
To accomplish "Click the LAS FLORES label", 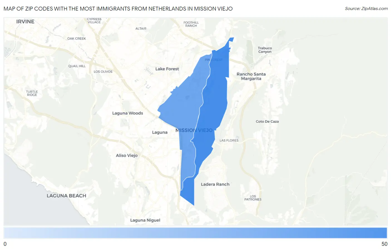I will (x=229, y=140).
